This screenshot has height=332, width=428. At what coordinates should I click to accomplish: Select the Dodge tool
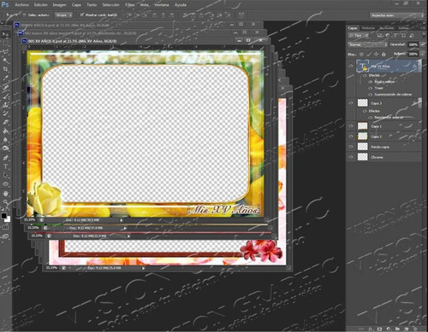click(5, 149)
